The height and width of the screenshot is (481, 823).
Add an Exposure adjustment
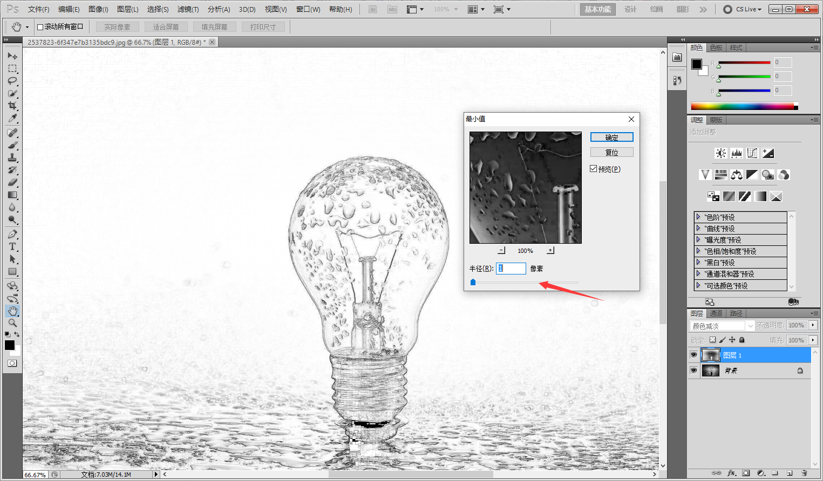[768, 153]
